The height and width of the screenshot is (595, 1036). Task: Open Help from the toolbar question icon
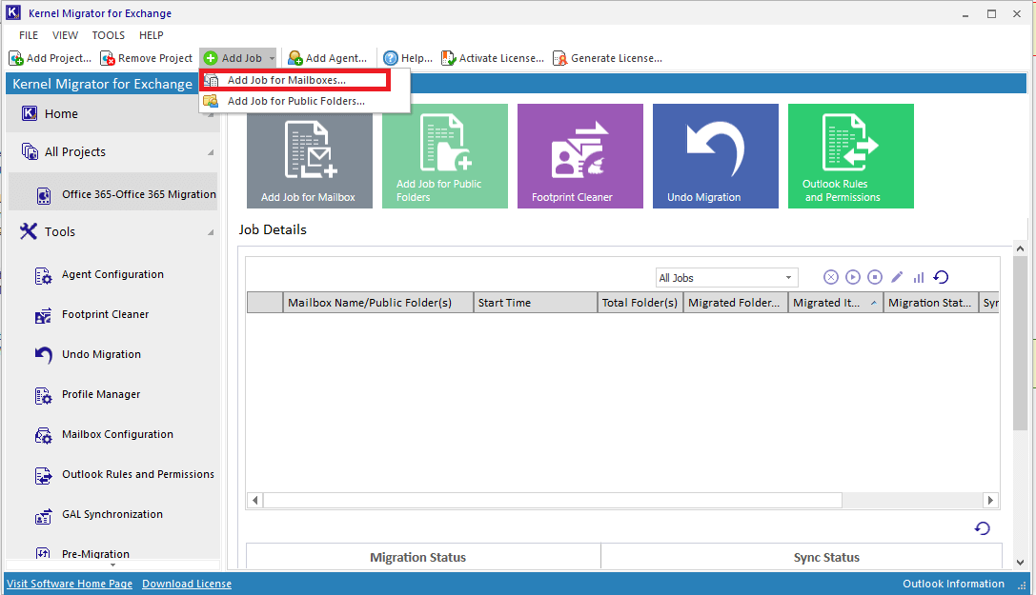point(391,58)
